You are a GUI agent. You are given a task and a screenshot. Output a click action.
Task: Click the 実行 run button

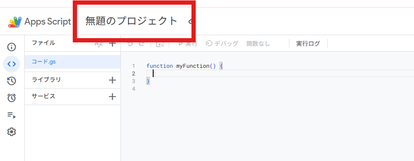tap(188, 44)
